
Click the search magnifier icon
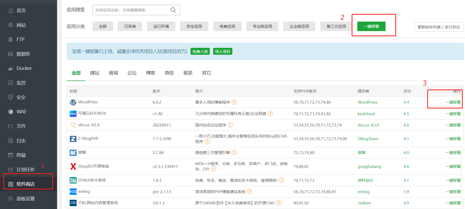[173, 10]
